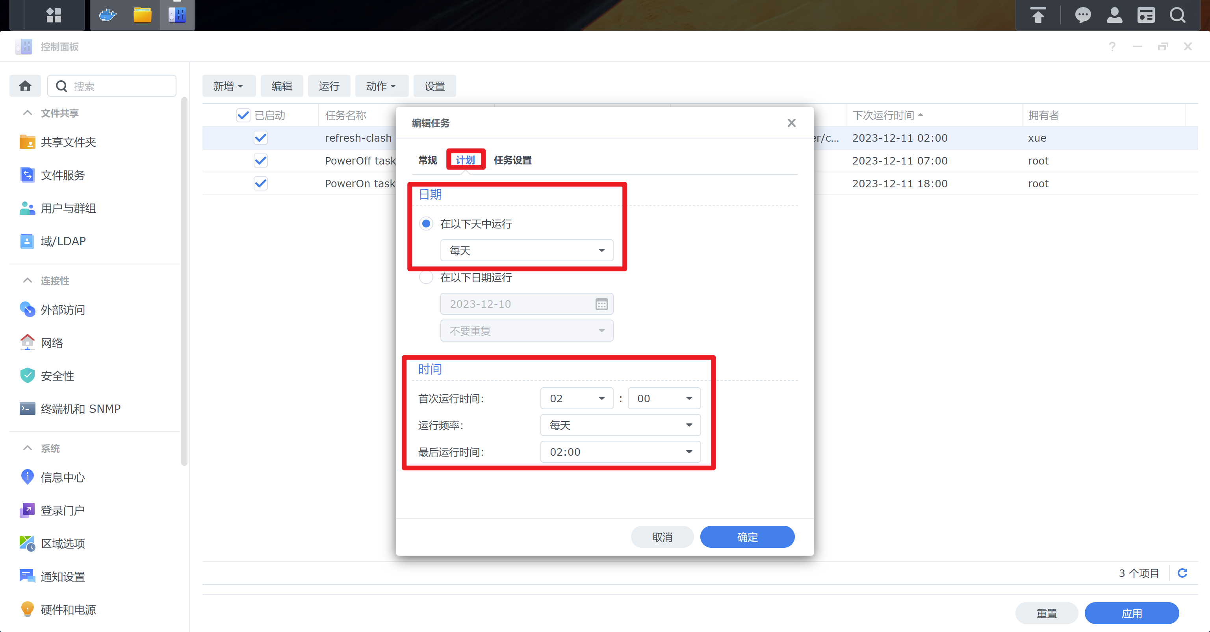
Task: Open the DSM main menu grid icon
Action: pyautogui.click(x=54, y=15)
